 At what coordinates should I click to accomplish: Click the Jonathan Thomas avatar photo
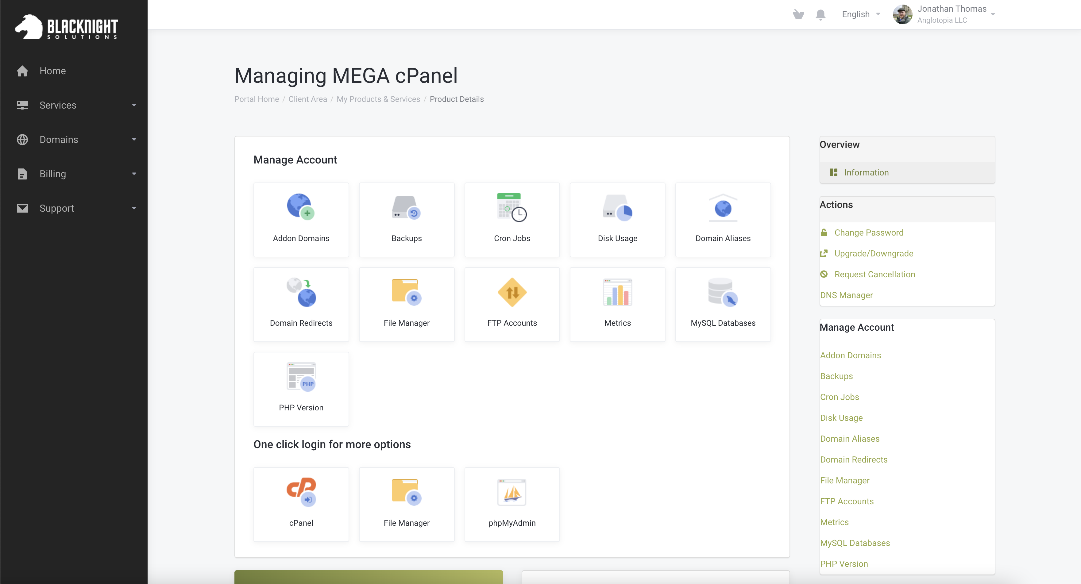[x=902, y=14]
